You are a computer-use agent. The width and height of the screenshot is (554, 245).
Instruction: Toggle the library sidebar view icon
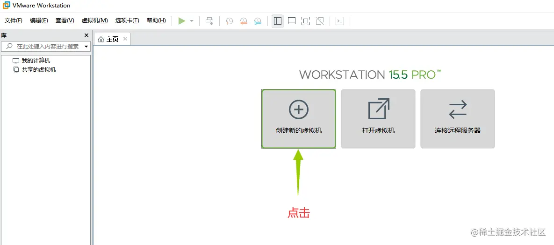278,21
